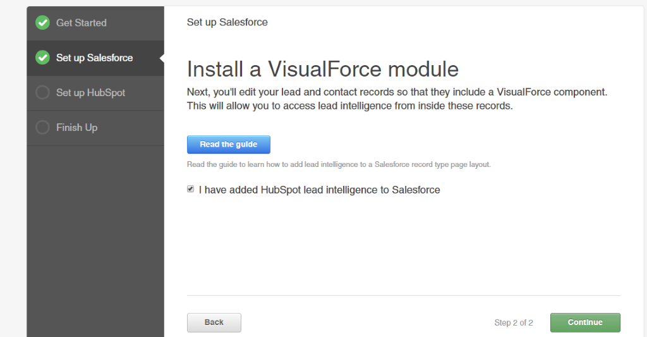This screenshot has width=647, height=337.
Task: Click the green checkmark beside Set up Salesforce
Action: (42, 58)
